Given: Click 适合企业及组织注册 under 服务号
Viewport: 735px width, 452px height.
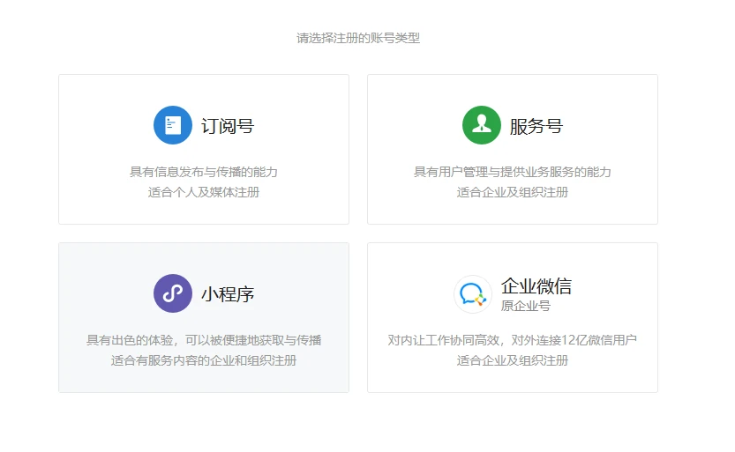Looking at the screenshot, I should [513, 192].
